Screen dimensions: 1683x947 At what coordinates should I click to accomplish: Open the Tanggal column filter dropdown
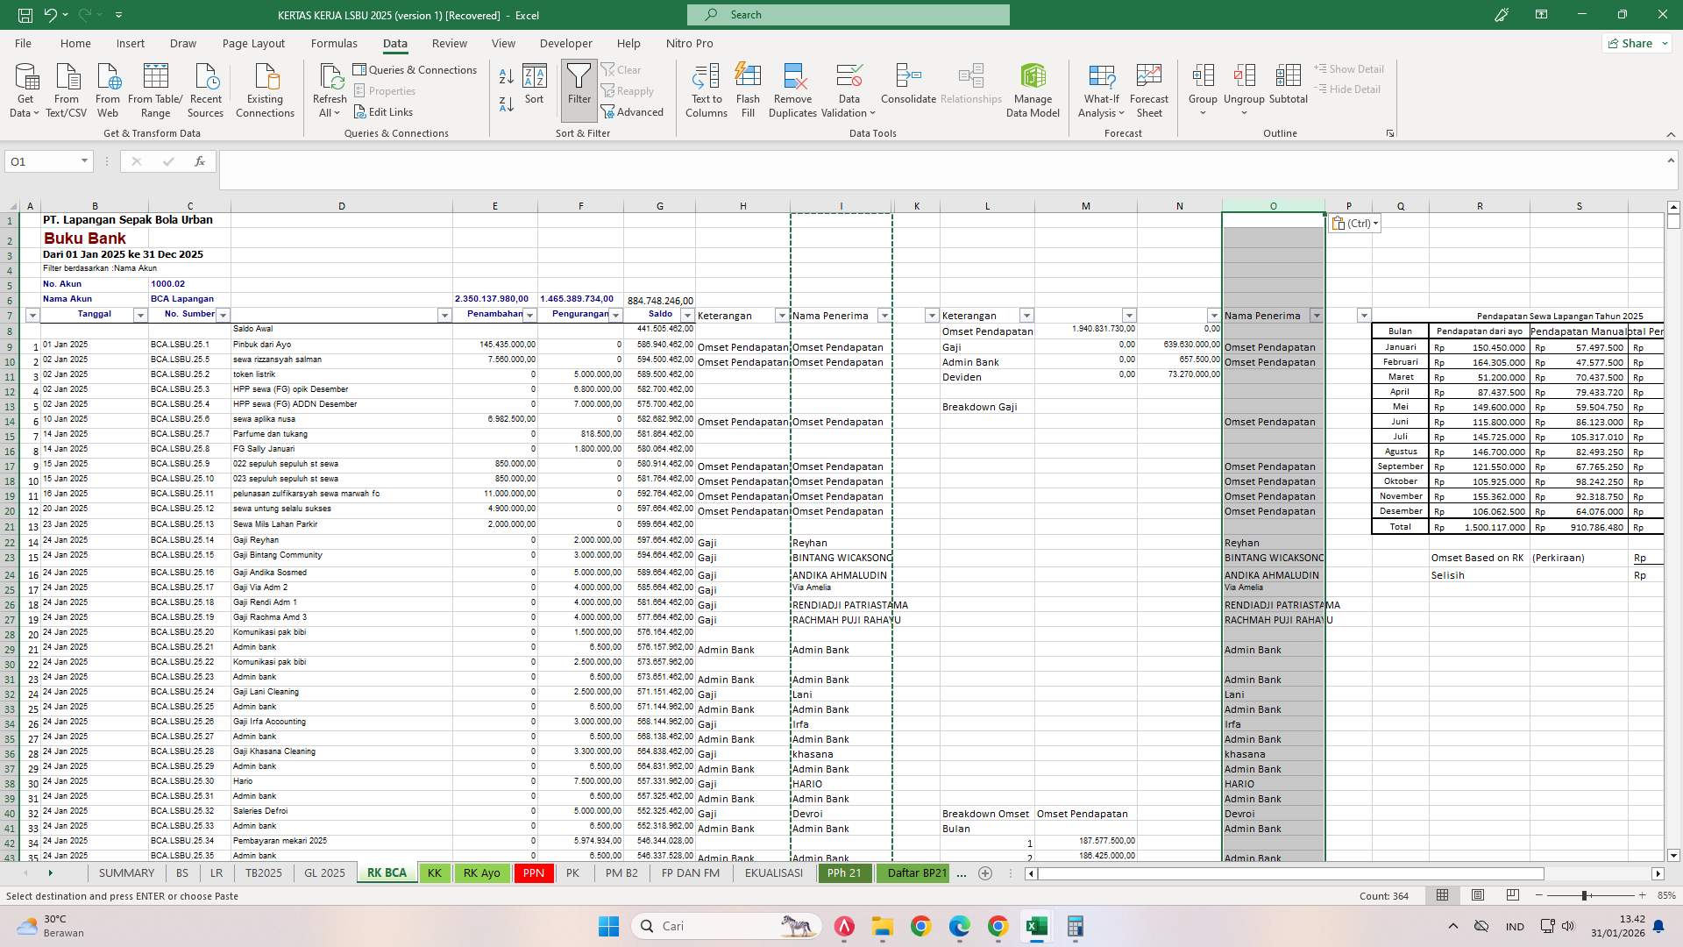click(x=140, y=314)
